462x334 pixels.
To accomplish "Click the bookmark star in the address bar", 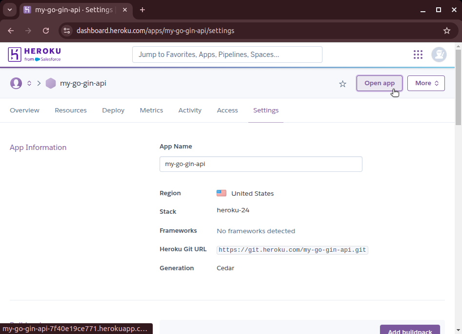I will pos(447,30).
